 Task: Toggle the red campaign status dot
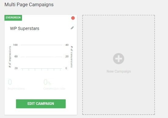point(73,18)
